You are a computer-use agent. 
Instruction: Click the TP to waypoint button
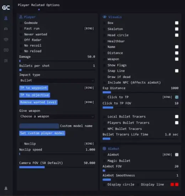[34, 88]
